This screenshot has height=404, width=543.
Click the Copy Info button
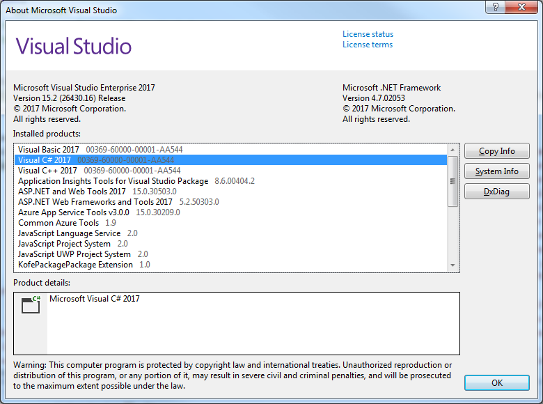(x=496, y=151)
